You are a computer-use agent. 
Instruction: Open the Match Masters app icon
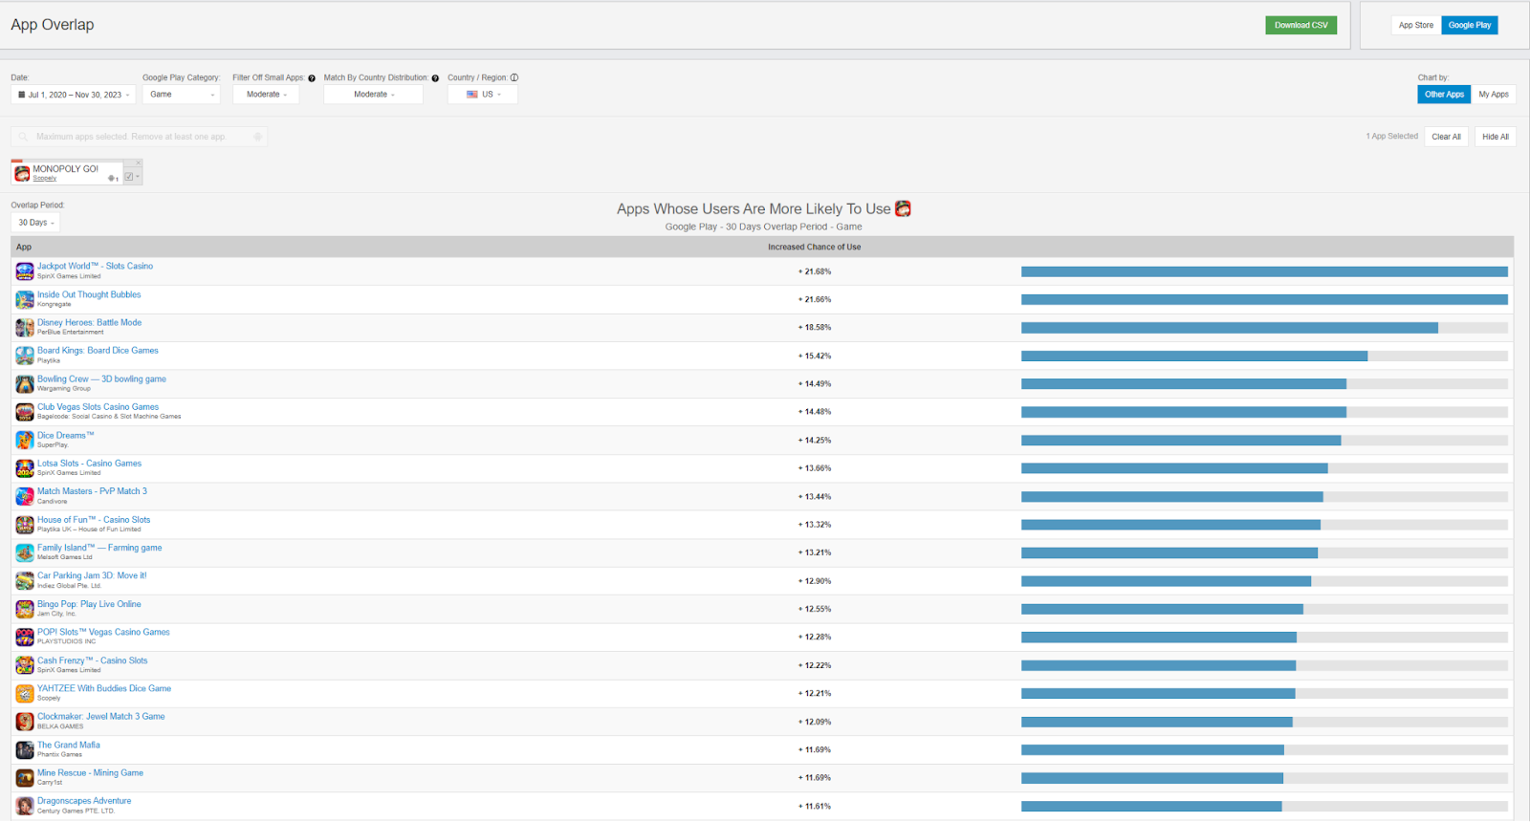[25, 497]
